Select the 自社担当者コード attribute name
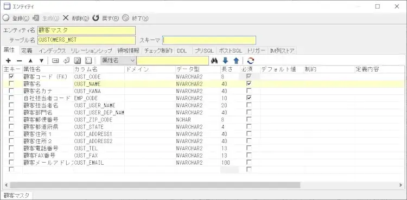This screenshot has width=407, height=200. (47, 98)
